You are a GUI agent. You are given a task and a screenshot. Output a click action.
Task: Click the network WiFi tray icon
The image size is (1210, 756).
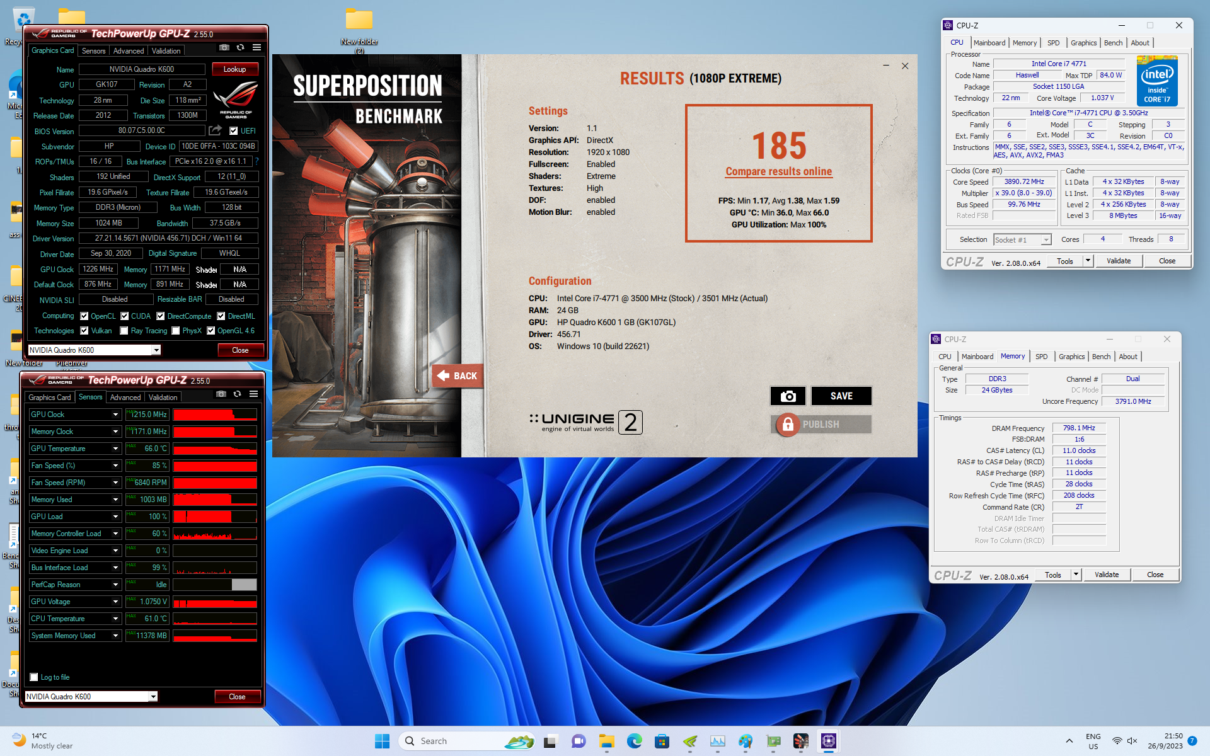click(x=1117, y=742)
